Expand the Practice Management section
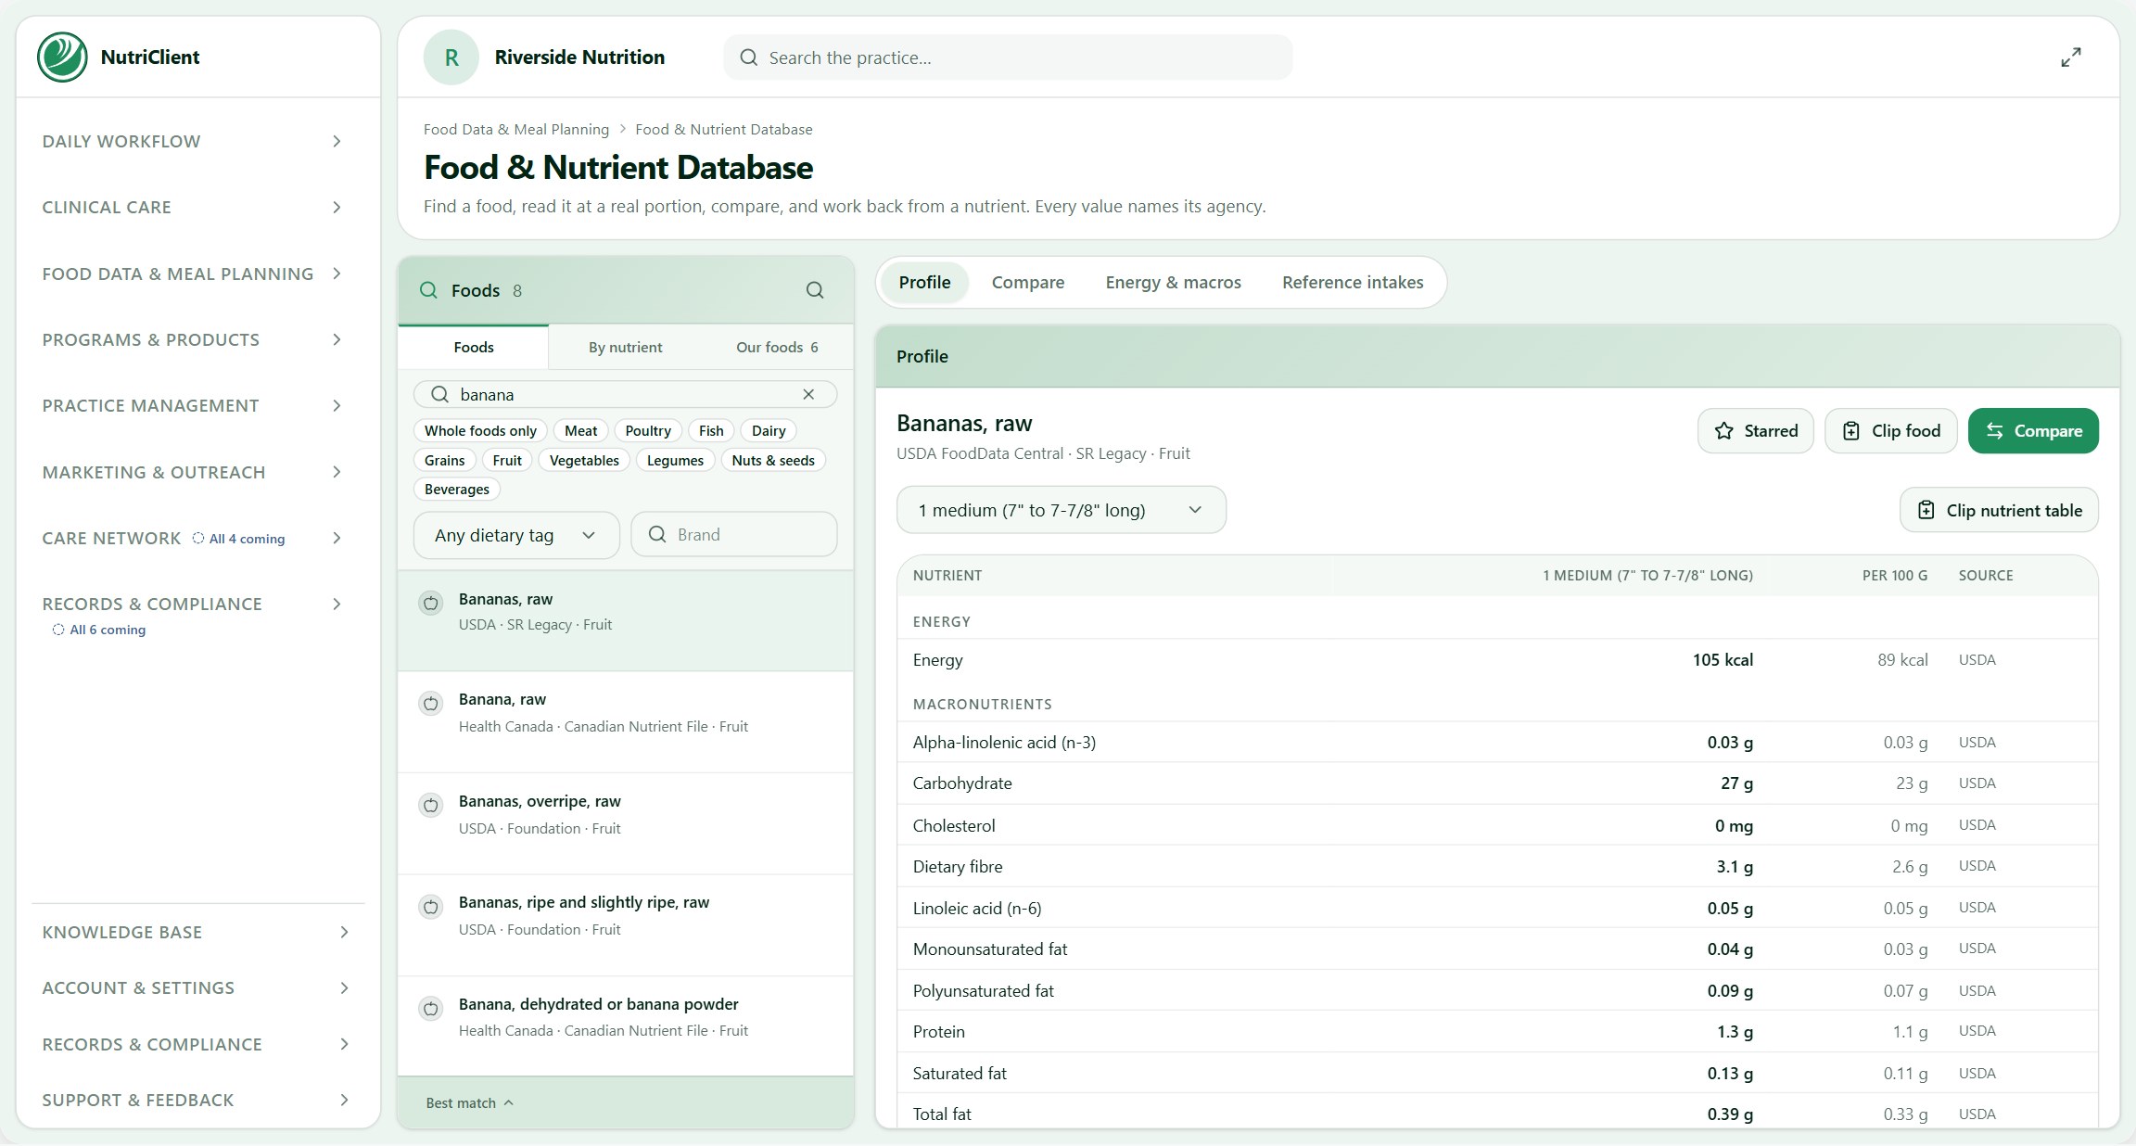Viewport: 2136px width, 1146px height. [x=192, y=405]
